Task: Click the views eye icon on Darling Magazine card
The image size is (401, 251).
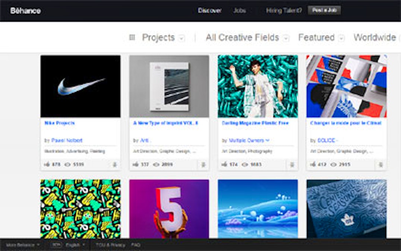Action: click(245, 165)
